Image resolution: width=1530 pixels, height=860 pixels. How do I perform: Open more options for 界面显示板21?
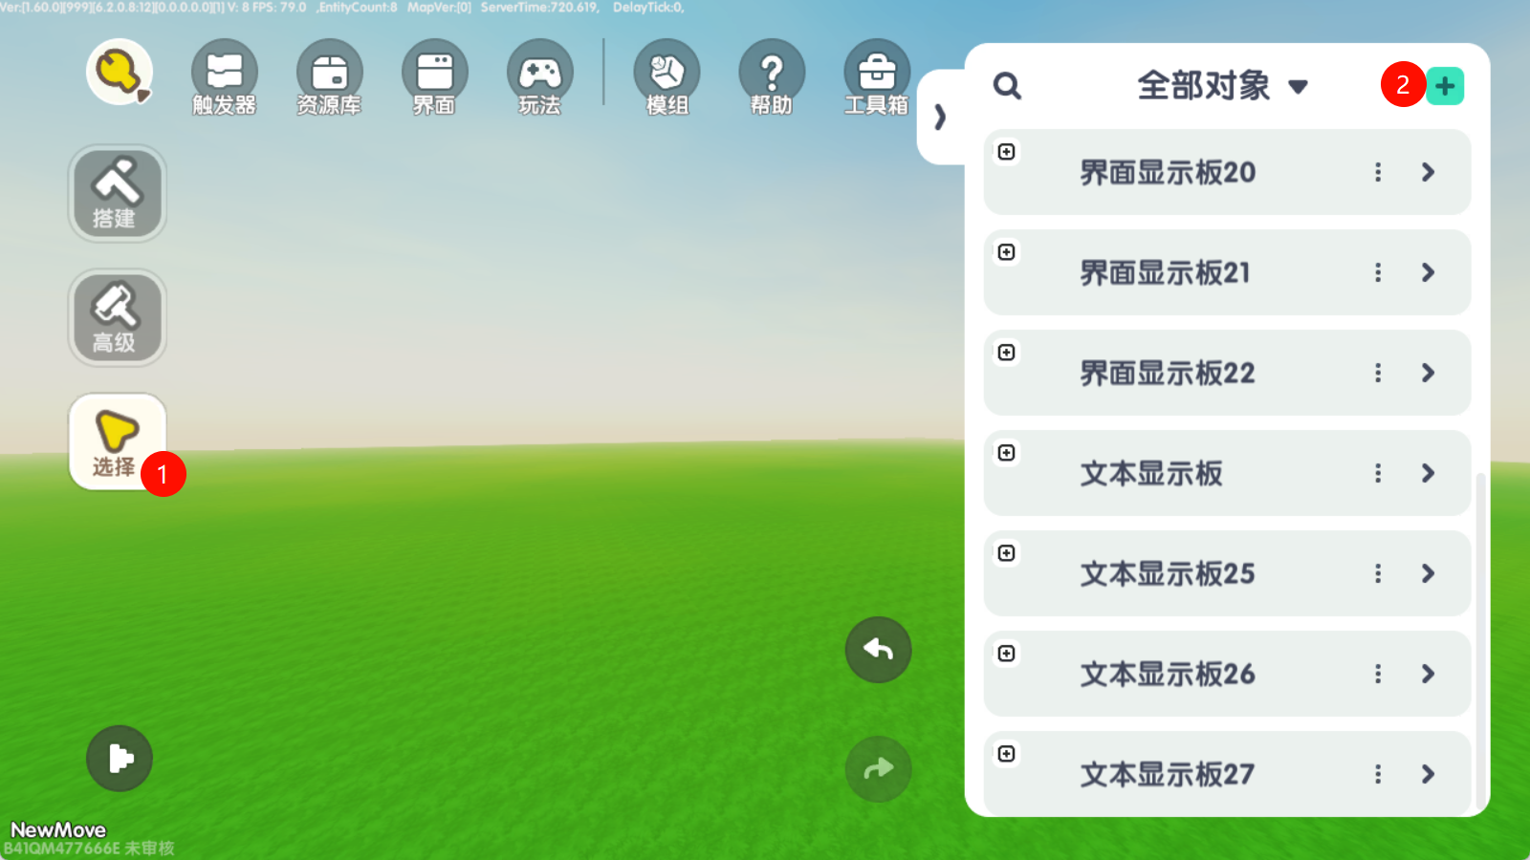click(1378, 272)
